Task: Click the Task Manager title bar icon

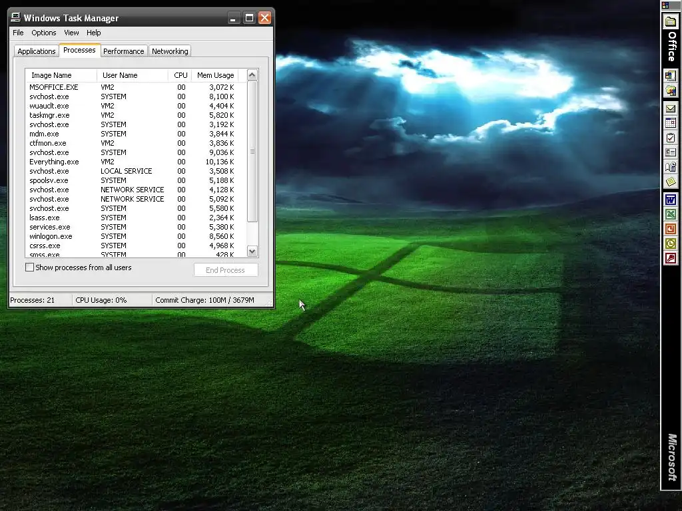Action: coord(16,18)
